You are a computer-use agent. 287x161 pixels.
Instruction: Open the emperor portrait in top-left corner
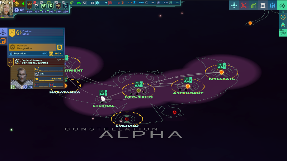(6, 9)
